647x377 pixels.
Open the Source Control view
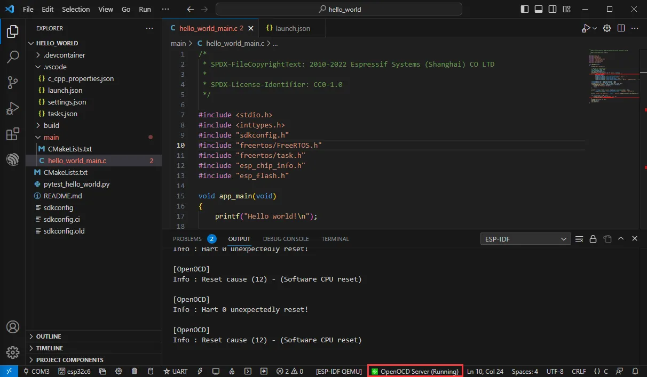13,83
